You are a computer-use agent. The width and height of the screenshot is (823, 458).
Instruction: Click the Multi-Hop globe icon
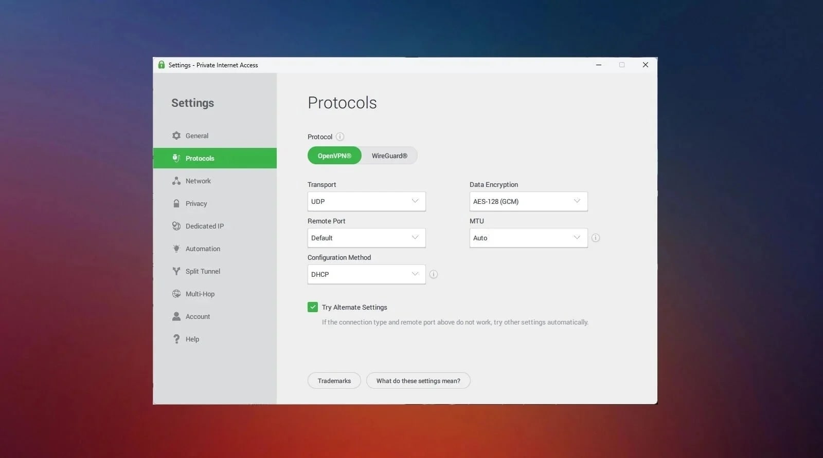176,294
